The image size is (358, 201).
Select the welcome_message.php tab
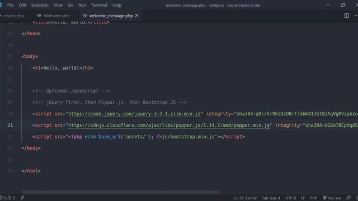[x=111, y=16]
